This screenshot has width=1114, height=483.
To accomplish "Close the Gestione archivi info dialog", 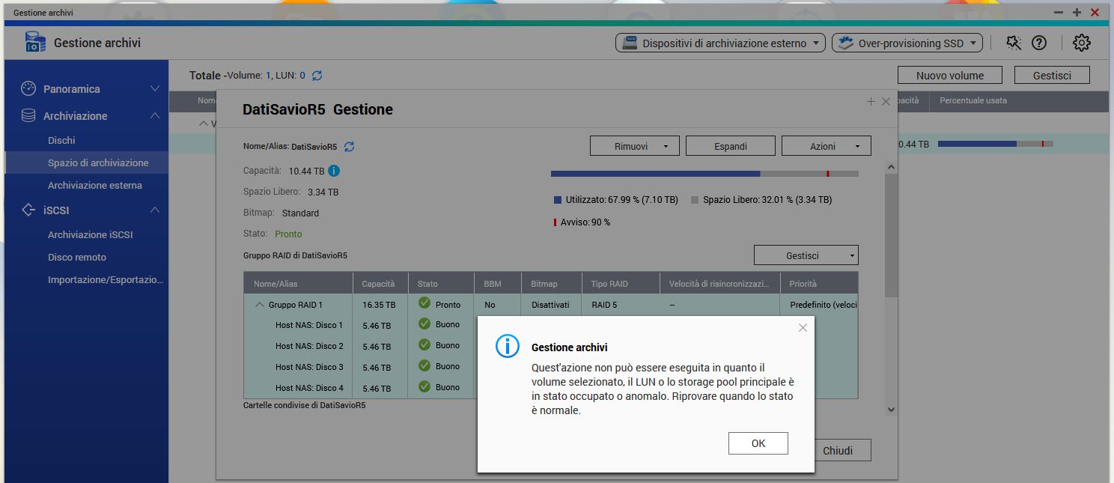I will (803, 328).
